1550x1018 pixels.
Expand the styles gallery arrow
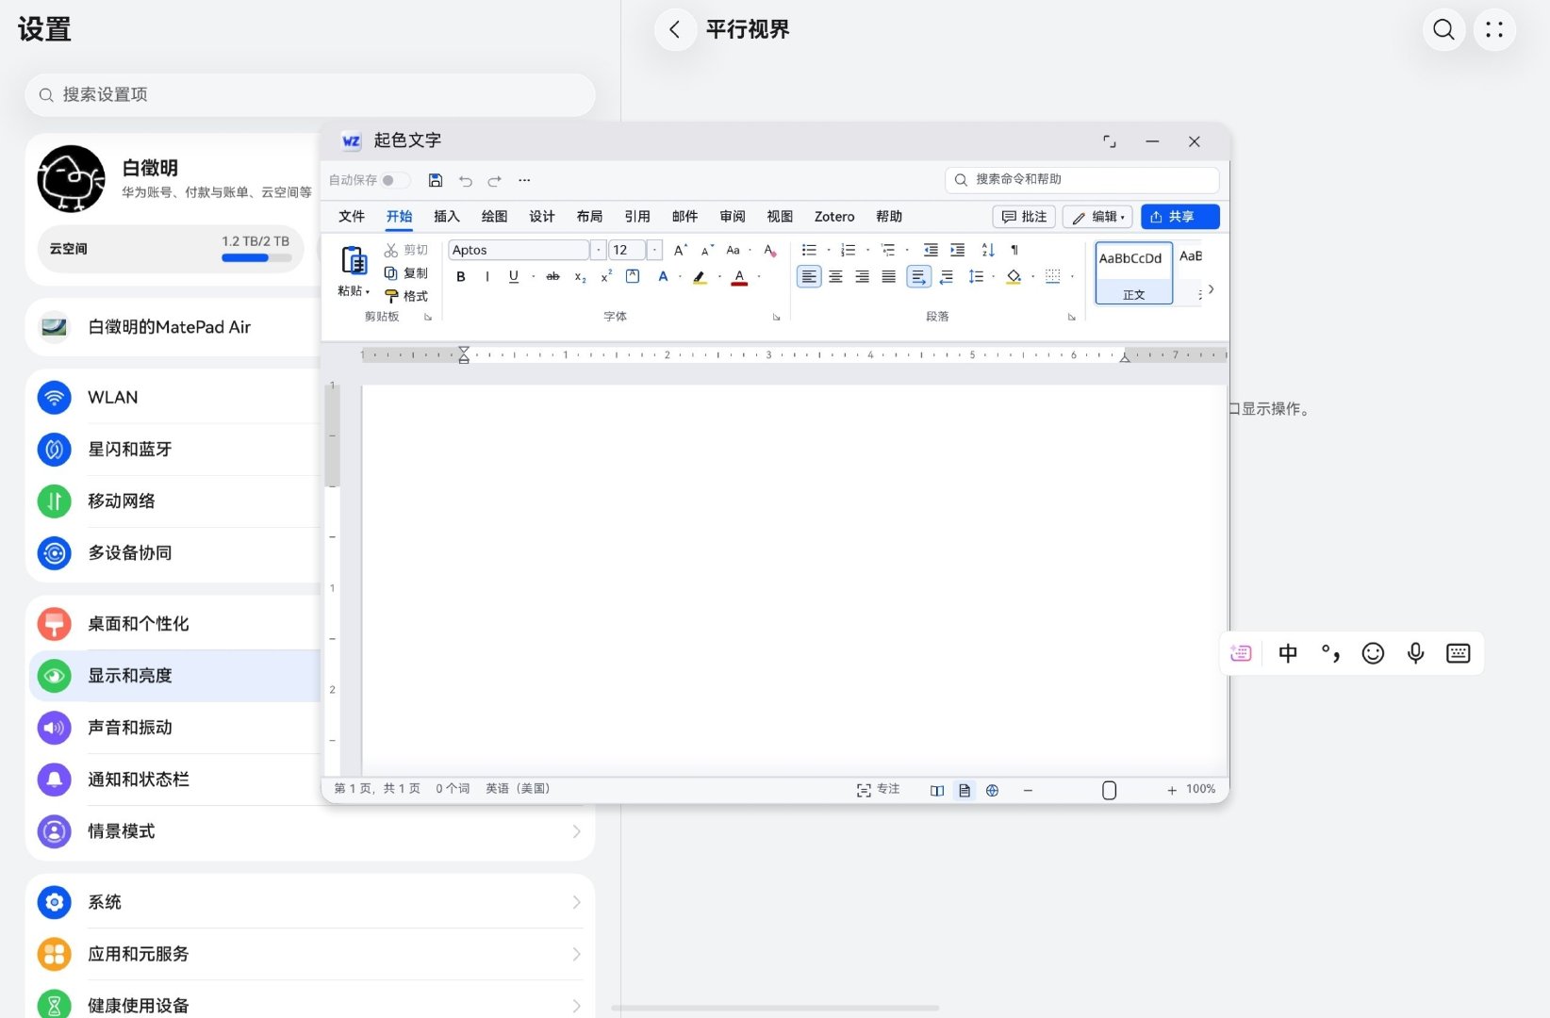1212,289
